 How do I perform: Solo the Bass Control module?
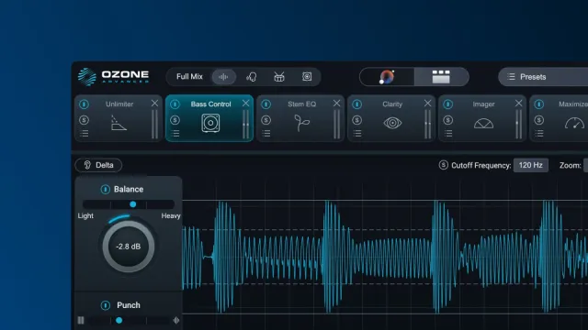coord(175,120)
